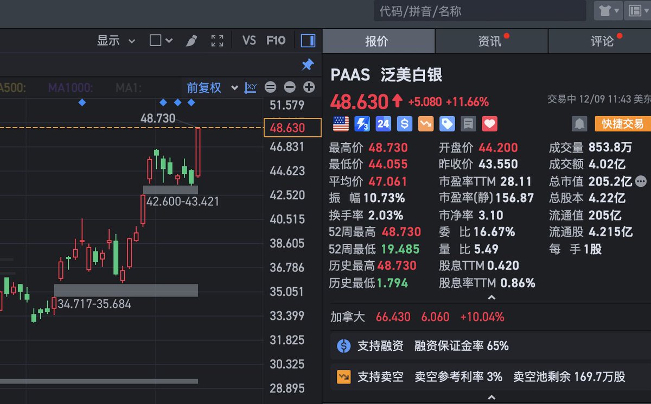The image size is (651, 404).
Task: Click the 融资保证金率 65% text
Action: click(x=462, y=346)
